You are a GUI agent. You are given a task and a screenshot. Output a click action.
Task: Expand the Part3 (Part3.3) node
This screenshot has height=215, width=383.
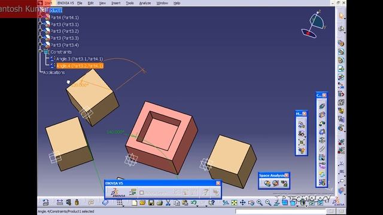[x=40, y=37]
